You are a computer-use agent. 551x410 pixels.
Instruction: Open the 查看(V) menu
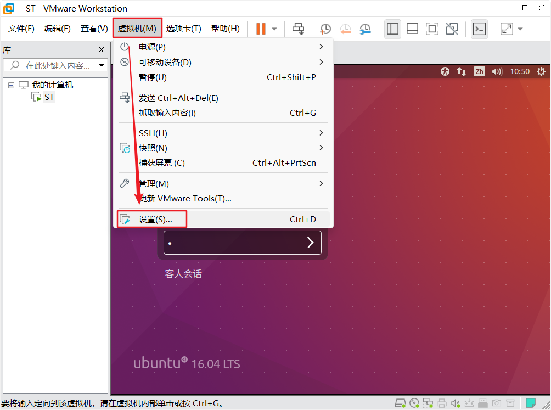pos(94,29)
